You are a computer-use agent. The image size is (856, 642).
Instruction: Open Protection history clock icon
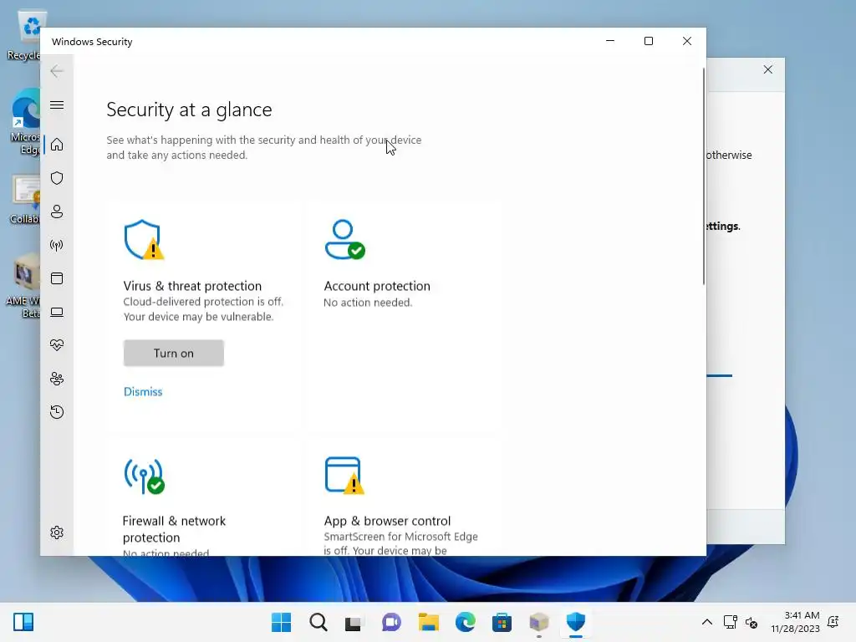click(x=57, y=411)
